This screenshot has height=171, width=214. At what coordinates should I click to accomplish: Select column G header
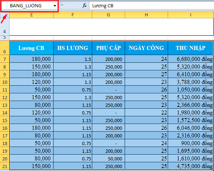[x=109, y=15]
